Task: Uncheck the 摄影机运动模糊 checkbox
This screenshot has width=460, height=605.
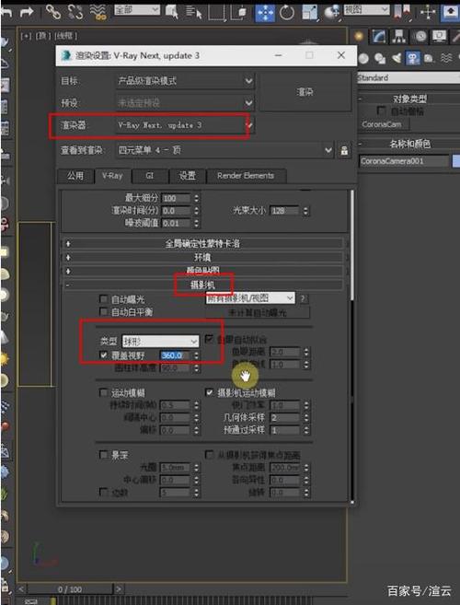Action: 210,393
